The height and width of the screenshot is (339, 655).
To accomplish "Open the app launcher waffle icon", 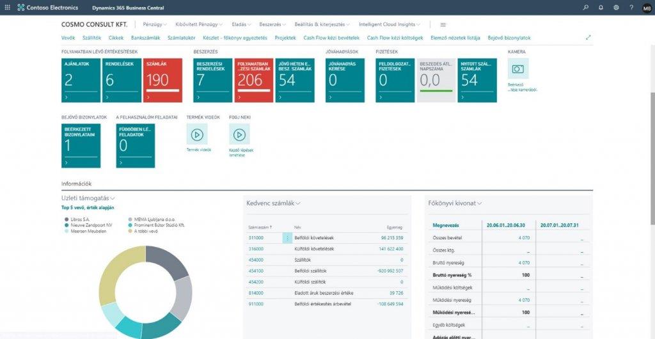I will 7,8.
